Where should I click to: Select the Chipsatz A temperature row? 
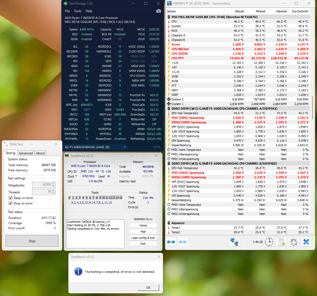click(238, 35)
